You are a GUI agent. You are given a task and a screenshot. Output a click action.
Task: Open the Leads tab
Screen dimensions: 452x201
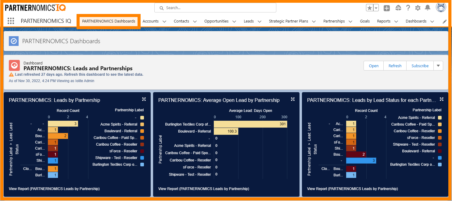[x=249, y=21]
